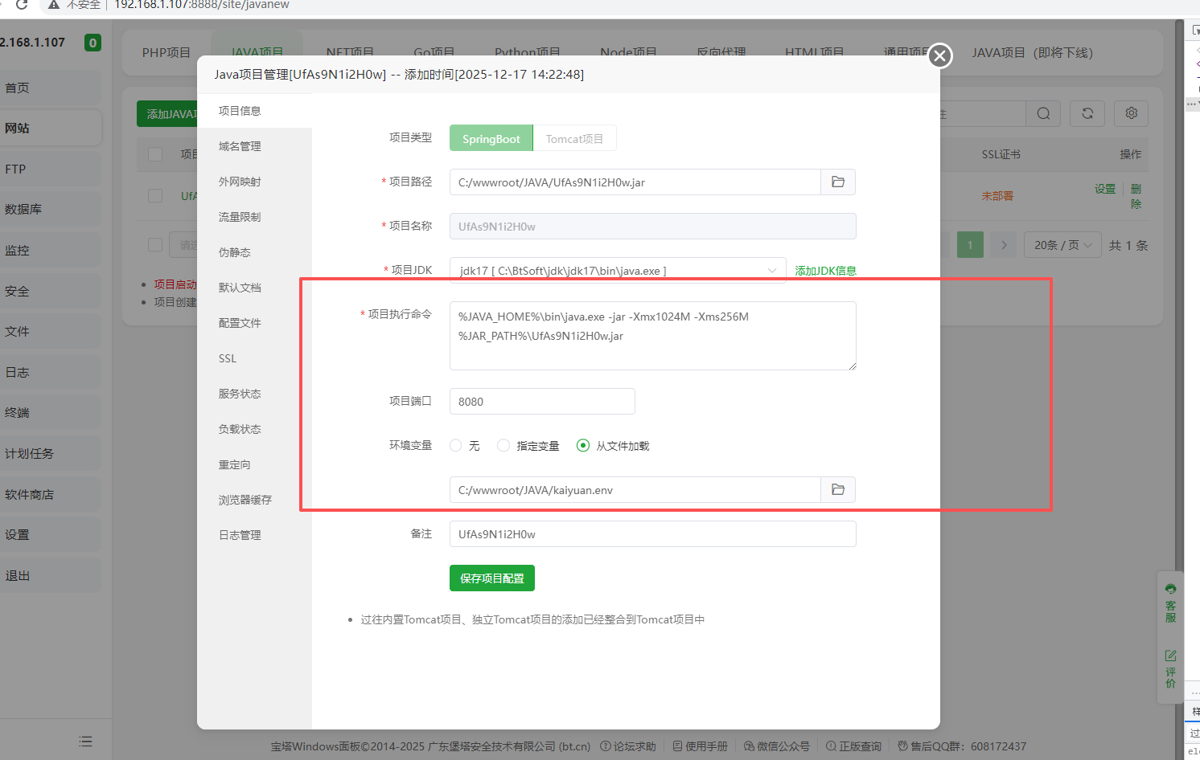Click the search magnifier icon

1043,113
